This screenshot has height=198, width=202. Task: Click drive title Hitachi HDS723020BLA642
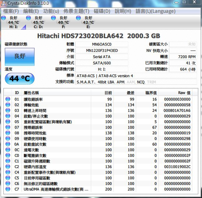[80, 36]
